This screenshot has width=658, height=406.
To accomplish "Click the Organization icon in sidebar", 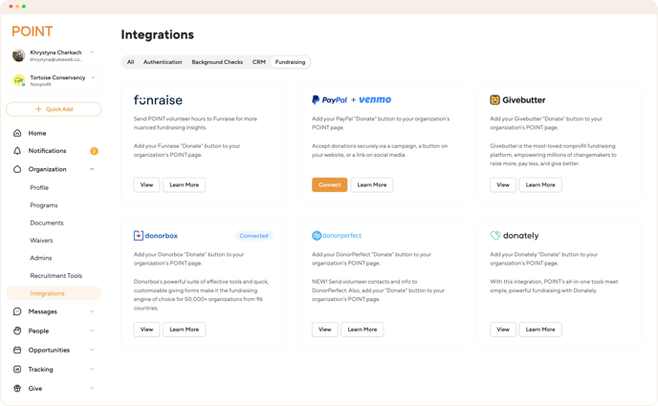I will 17,169.
